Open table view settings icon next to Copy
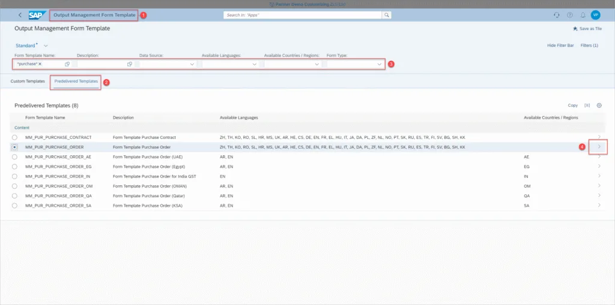Image resolution: width=615 pixels, height=305 pixels. point(587,105)
